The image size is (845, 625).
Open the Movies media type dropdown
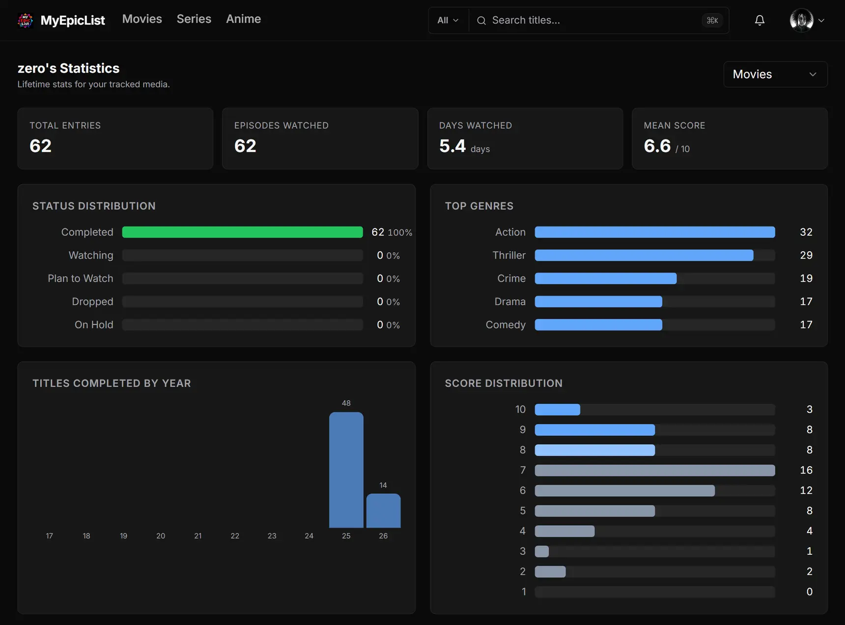click(x=775, y=74)
